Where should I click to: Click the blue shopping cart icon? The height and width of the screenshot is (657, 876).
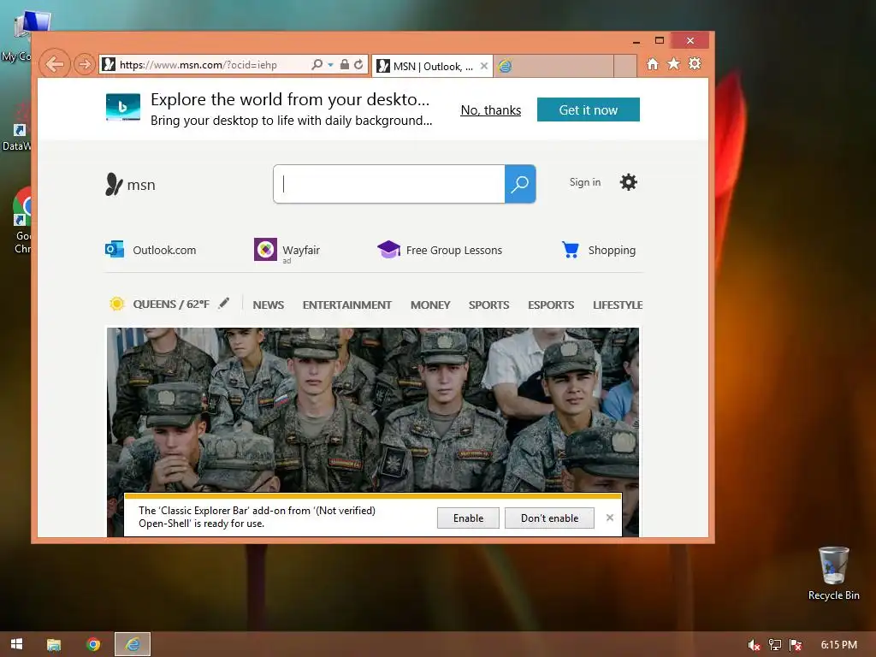(x=571, y=249)
